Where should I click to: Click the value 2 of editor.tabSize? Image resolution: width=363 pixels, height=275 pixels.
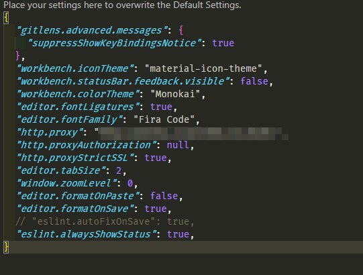(x=119, y=170)
